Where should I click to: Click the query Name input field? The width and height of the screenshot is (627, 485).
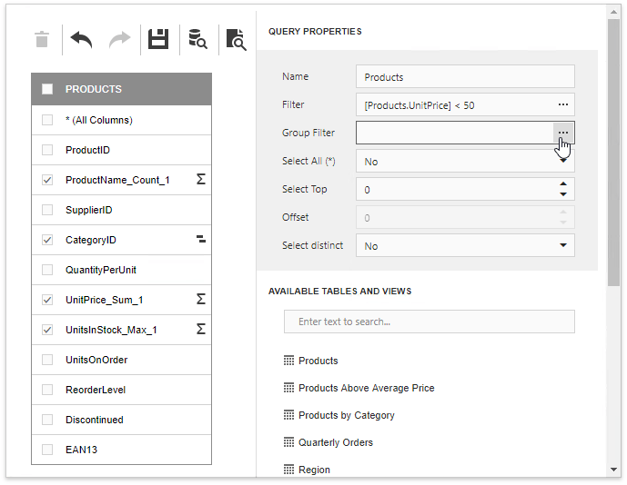click(465, 76)
